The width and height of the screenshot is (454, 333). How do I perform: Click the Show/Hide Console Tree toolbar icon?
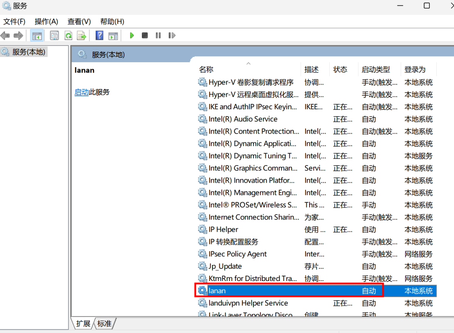pyautogui.click(x=37, y=36)
